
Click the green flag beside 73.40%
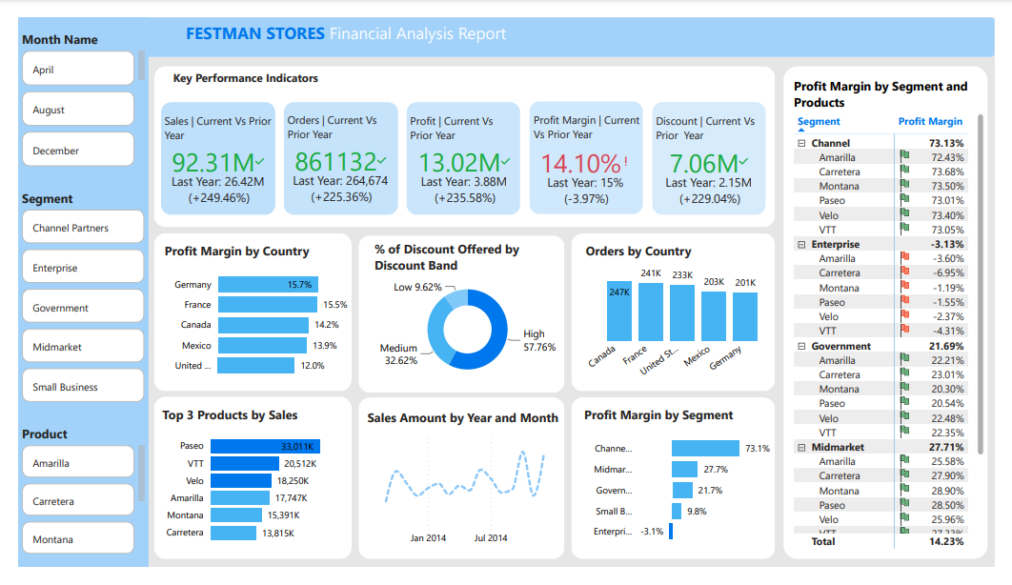tap(905, 213)
